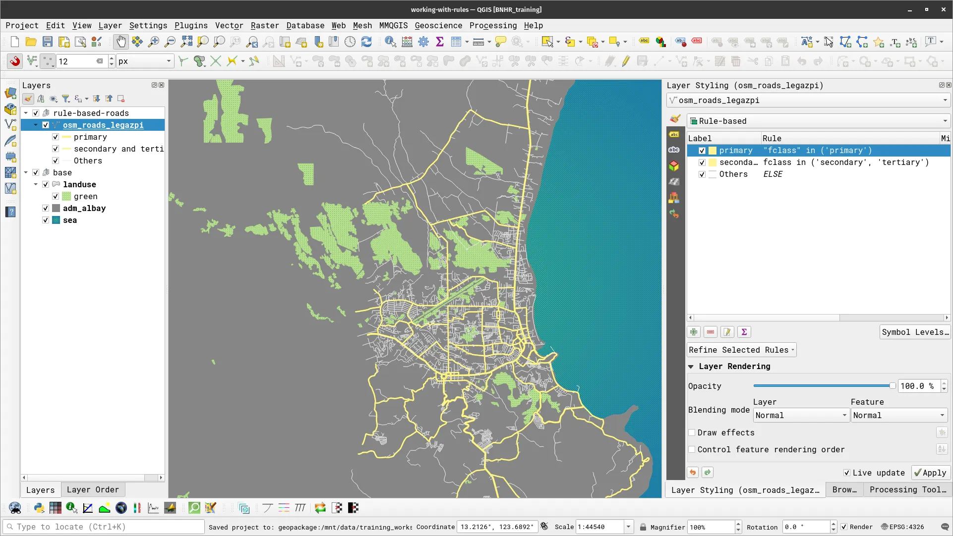Image resolution: width=953 pixels, height=536 pixels.
Task: Uncheck the adm_albay layer visibility
Action: pos(46,209)
